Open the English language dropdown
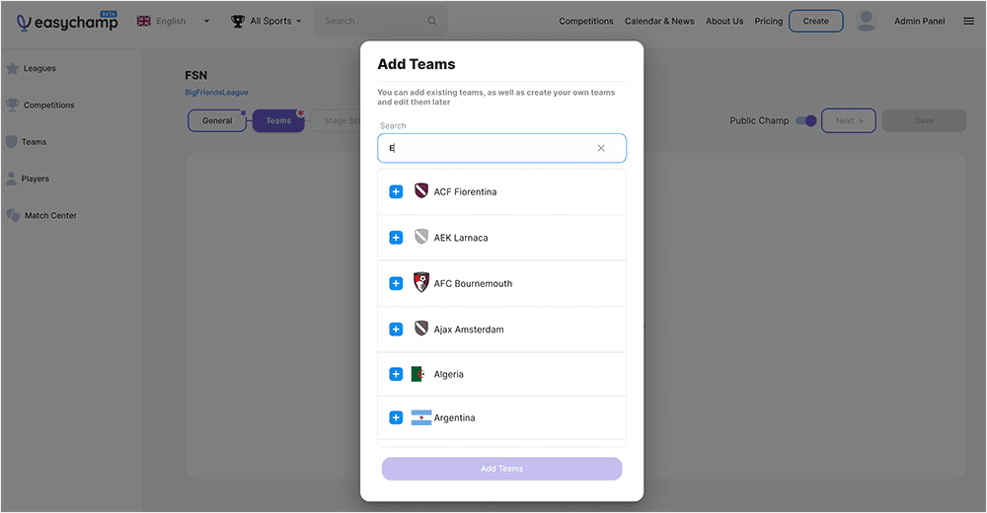The image size is (987, 513). [x=174, y=21]
